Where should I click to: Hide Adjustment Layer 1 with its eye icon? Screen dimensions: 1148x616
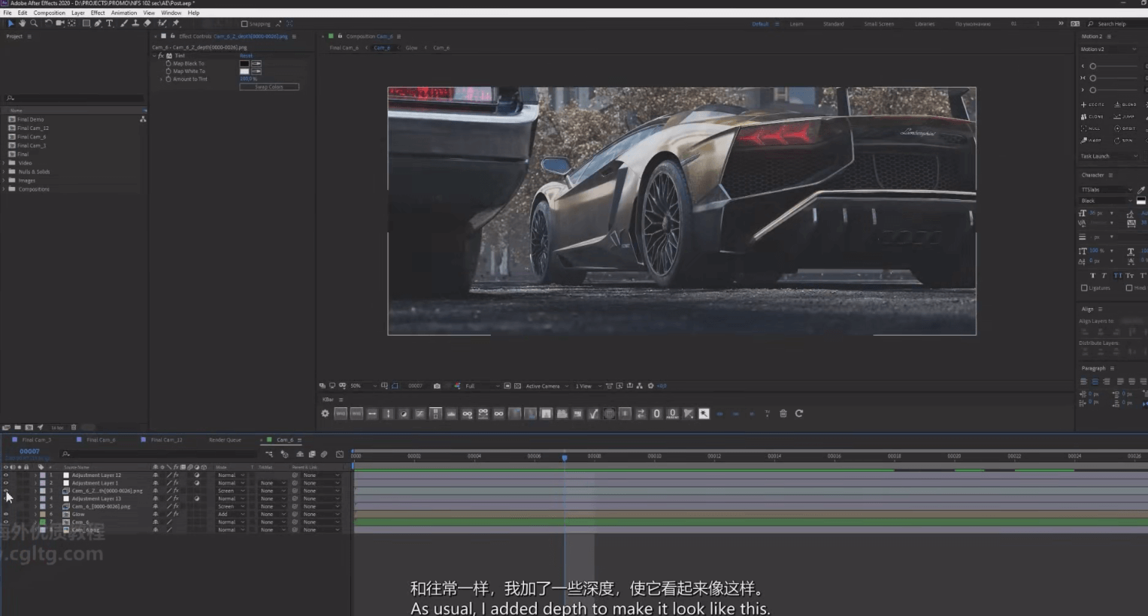[x=6, y=483]
